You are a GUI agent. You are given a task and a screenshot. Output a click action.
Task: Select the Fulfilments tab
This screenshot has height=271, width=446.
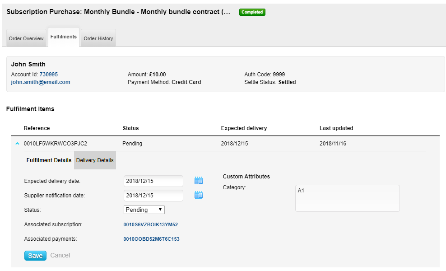(x=64, y=37)
